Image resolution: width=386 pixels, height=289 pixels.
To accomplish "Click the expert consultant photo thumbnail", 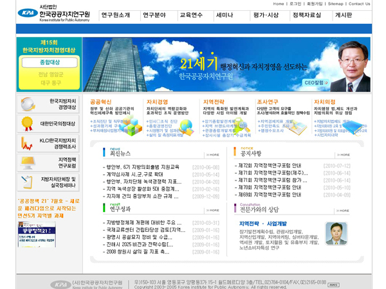I will (334, 233).
